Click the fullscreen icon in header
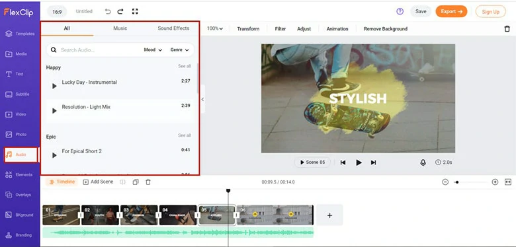 tap(135, 11)
